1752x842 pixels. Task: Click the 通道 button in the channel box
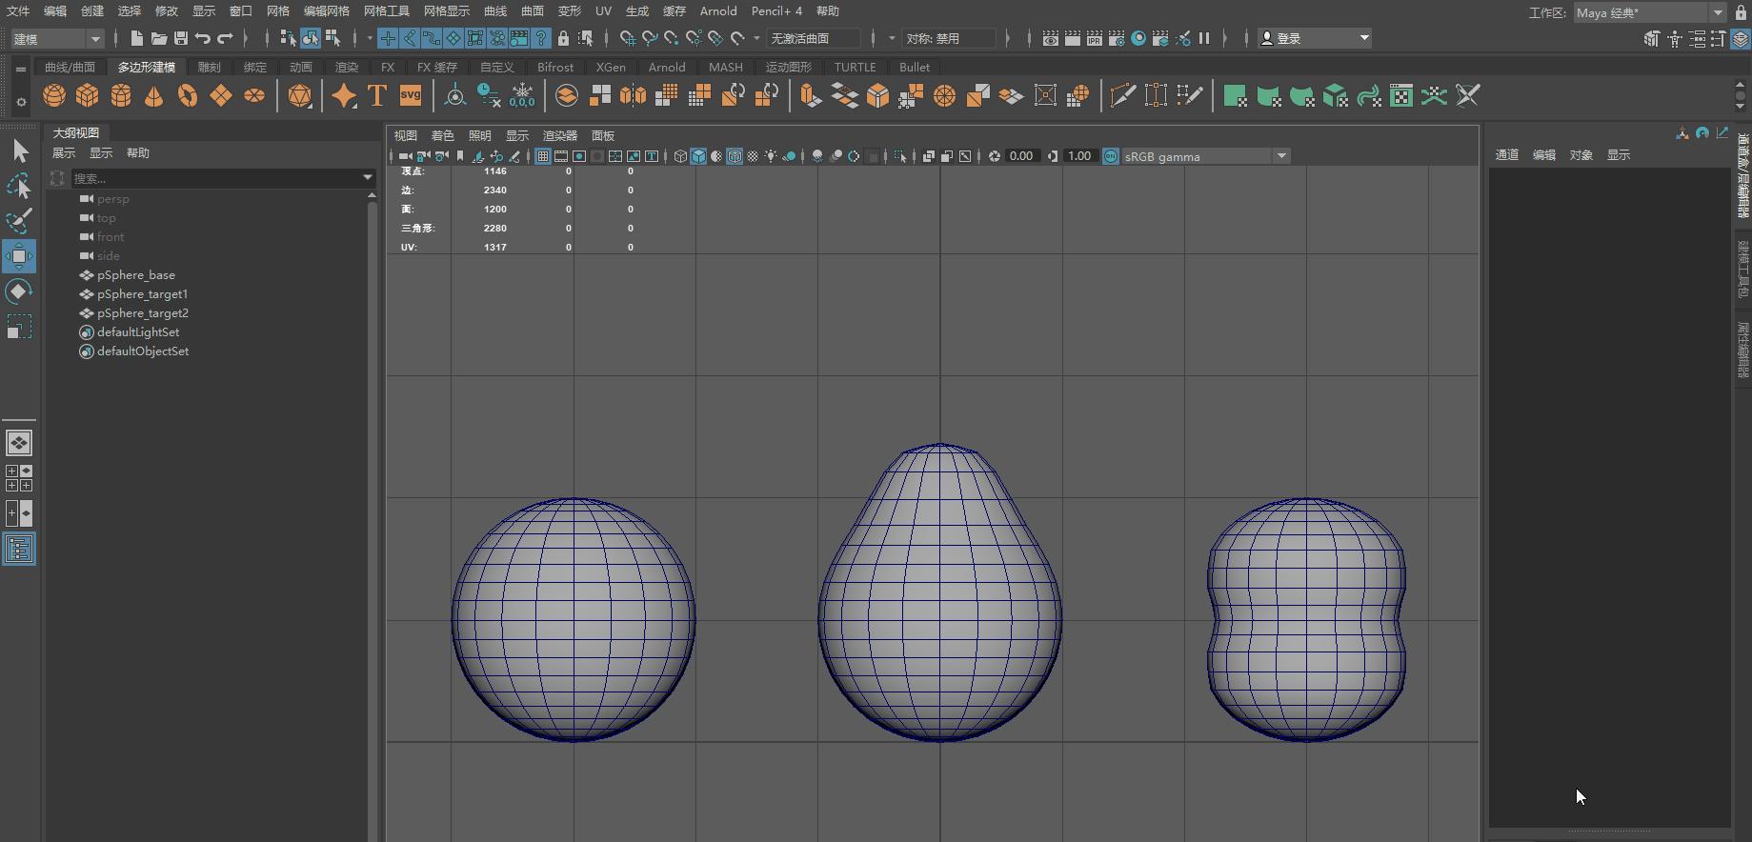click(x=1507, y=155)
